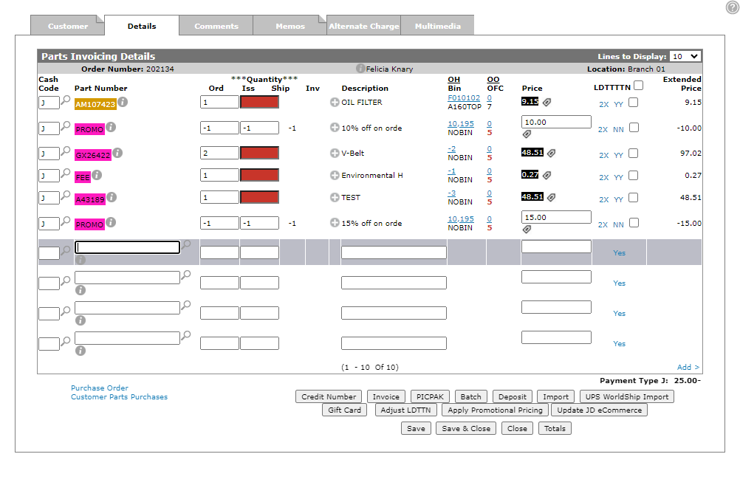The width and height of the screenshot is (740, 485).
Task: Open the Customer Parts Purchases link
Action: pyautogui.click(x=119, y=397)
